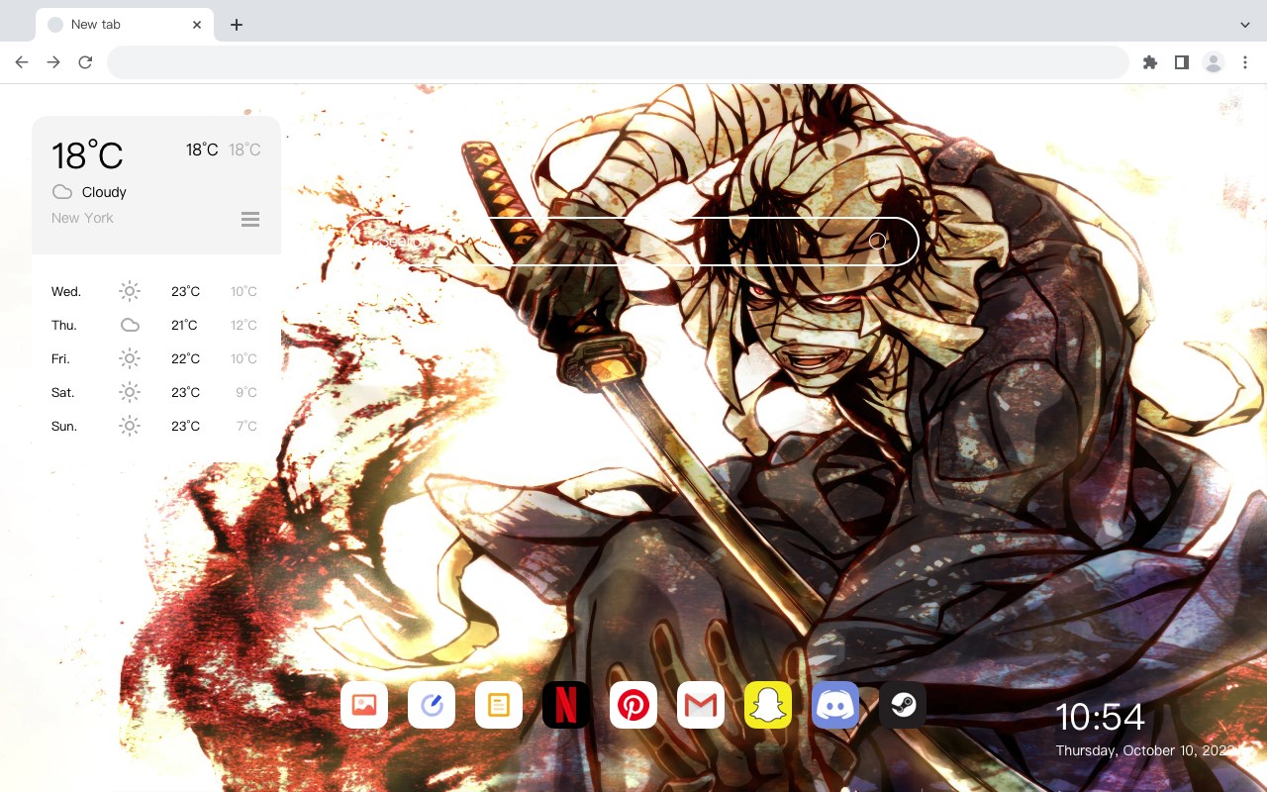This screenshot has height=792, width=1267.
Task: Click the sun icon in Sun. row
Action: tap(130, 426)
